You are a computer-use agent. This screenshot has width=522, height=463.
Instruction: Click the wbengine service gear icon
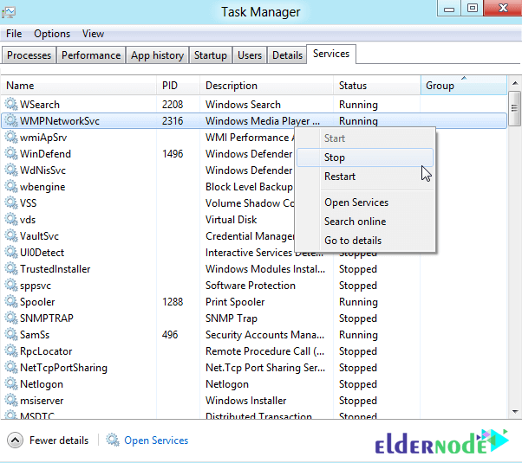click(11, 186)
